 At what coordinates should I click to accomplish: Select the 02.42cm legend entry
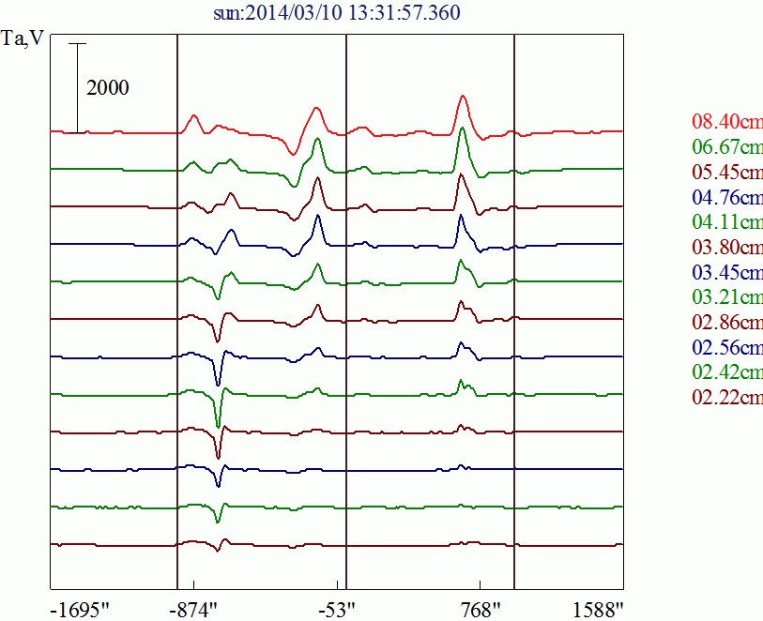[x=727, y=372]
